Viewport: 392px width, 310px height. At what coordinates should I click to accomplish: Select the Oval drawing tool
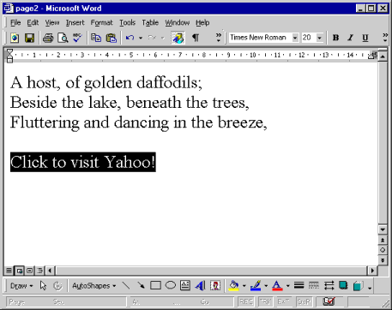(x=171, y=286)
